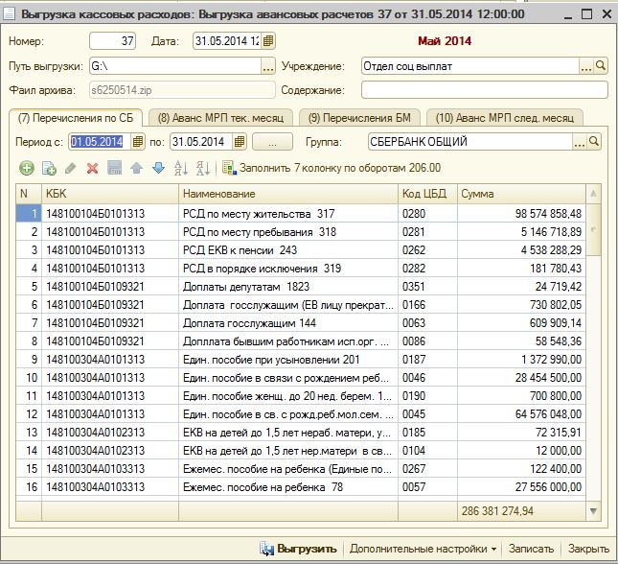This screenshot has height=564, width=618.
Task: Move row down with blue arrow
Action: (x=157, y=168)
